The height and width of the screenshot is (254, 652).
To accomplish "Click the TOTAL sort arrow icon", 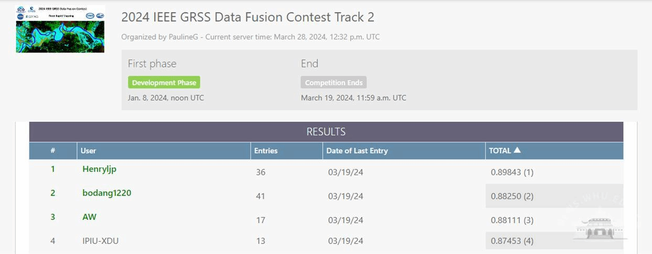I will 517,150.
